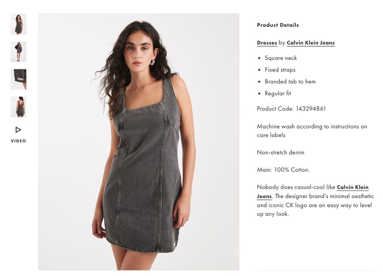View the branded hem tab close-up thumbnail
Screen dimensions: 383x276
18,79
